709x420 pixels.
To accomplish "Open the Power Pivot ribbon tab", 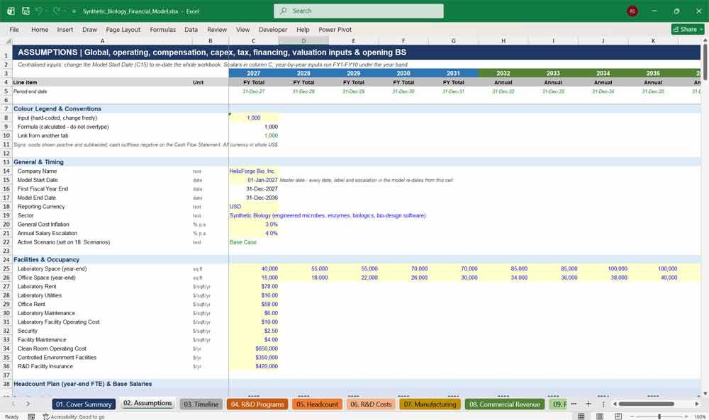I will [335, 29].
